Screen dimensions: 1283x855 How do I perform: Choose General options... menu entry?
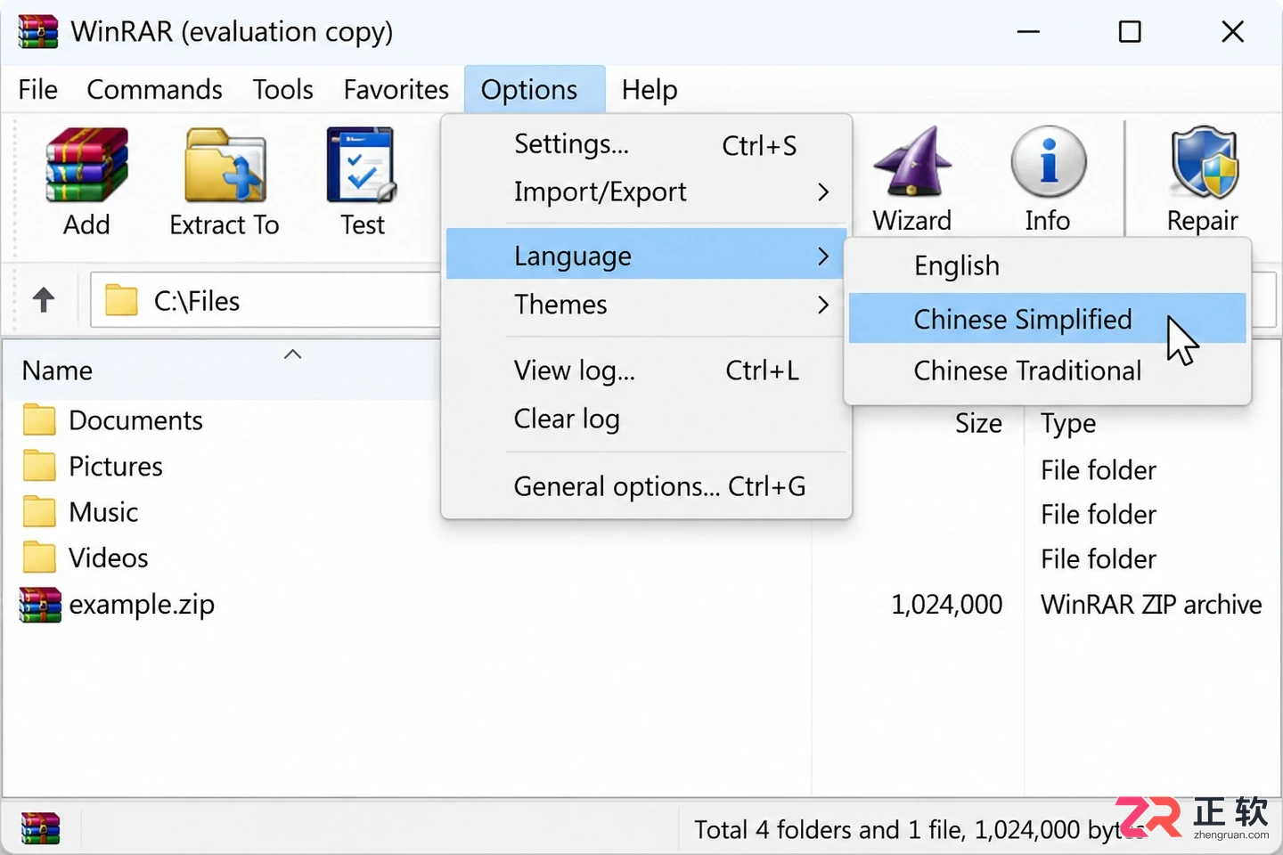pos(646,486)
